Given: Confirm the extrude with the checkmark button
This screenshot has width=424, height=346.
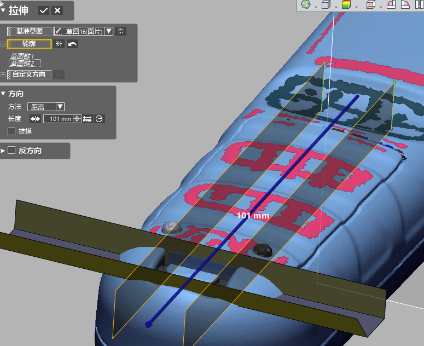Looking at the screenshot, I should 44,10.
